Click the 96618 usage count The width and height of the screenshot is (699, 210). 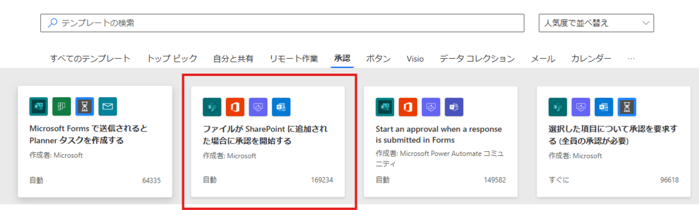click(x=669, y=180)
